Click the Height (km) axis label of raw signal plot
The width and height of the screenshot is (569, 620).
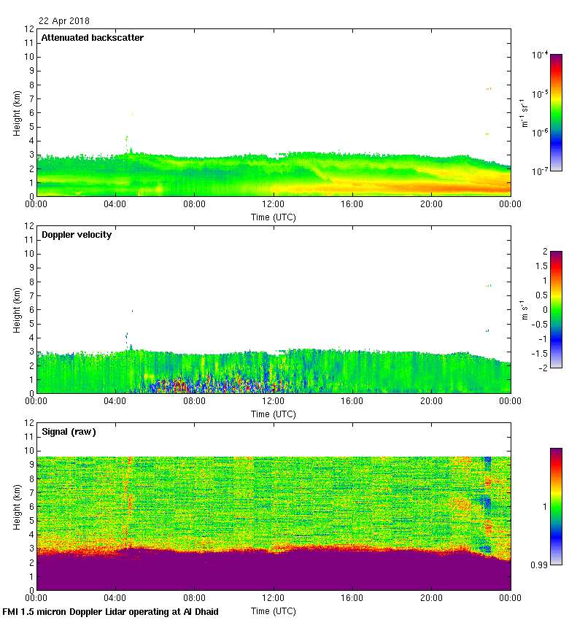coord(16,506)
